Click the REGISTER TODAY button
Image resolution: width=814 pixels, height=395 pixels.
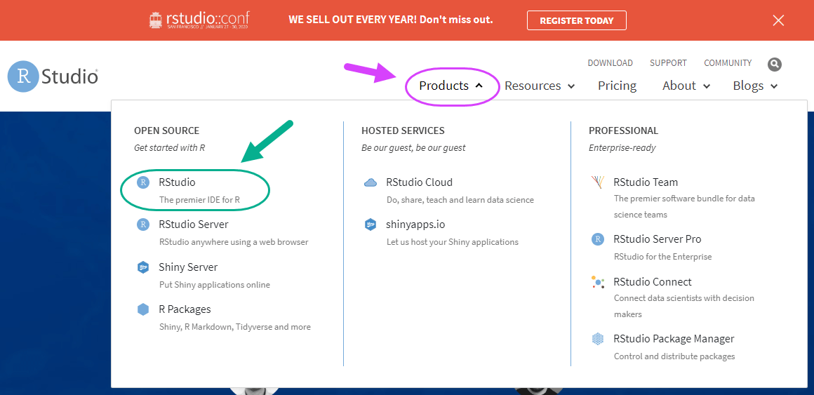577,21
